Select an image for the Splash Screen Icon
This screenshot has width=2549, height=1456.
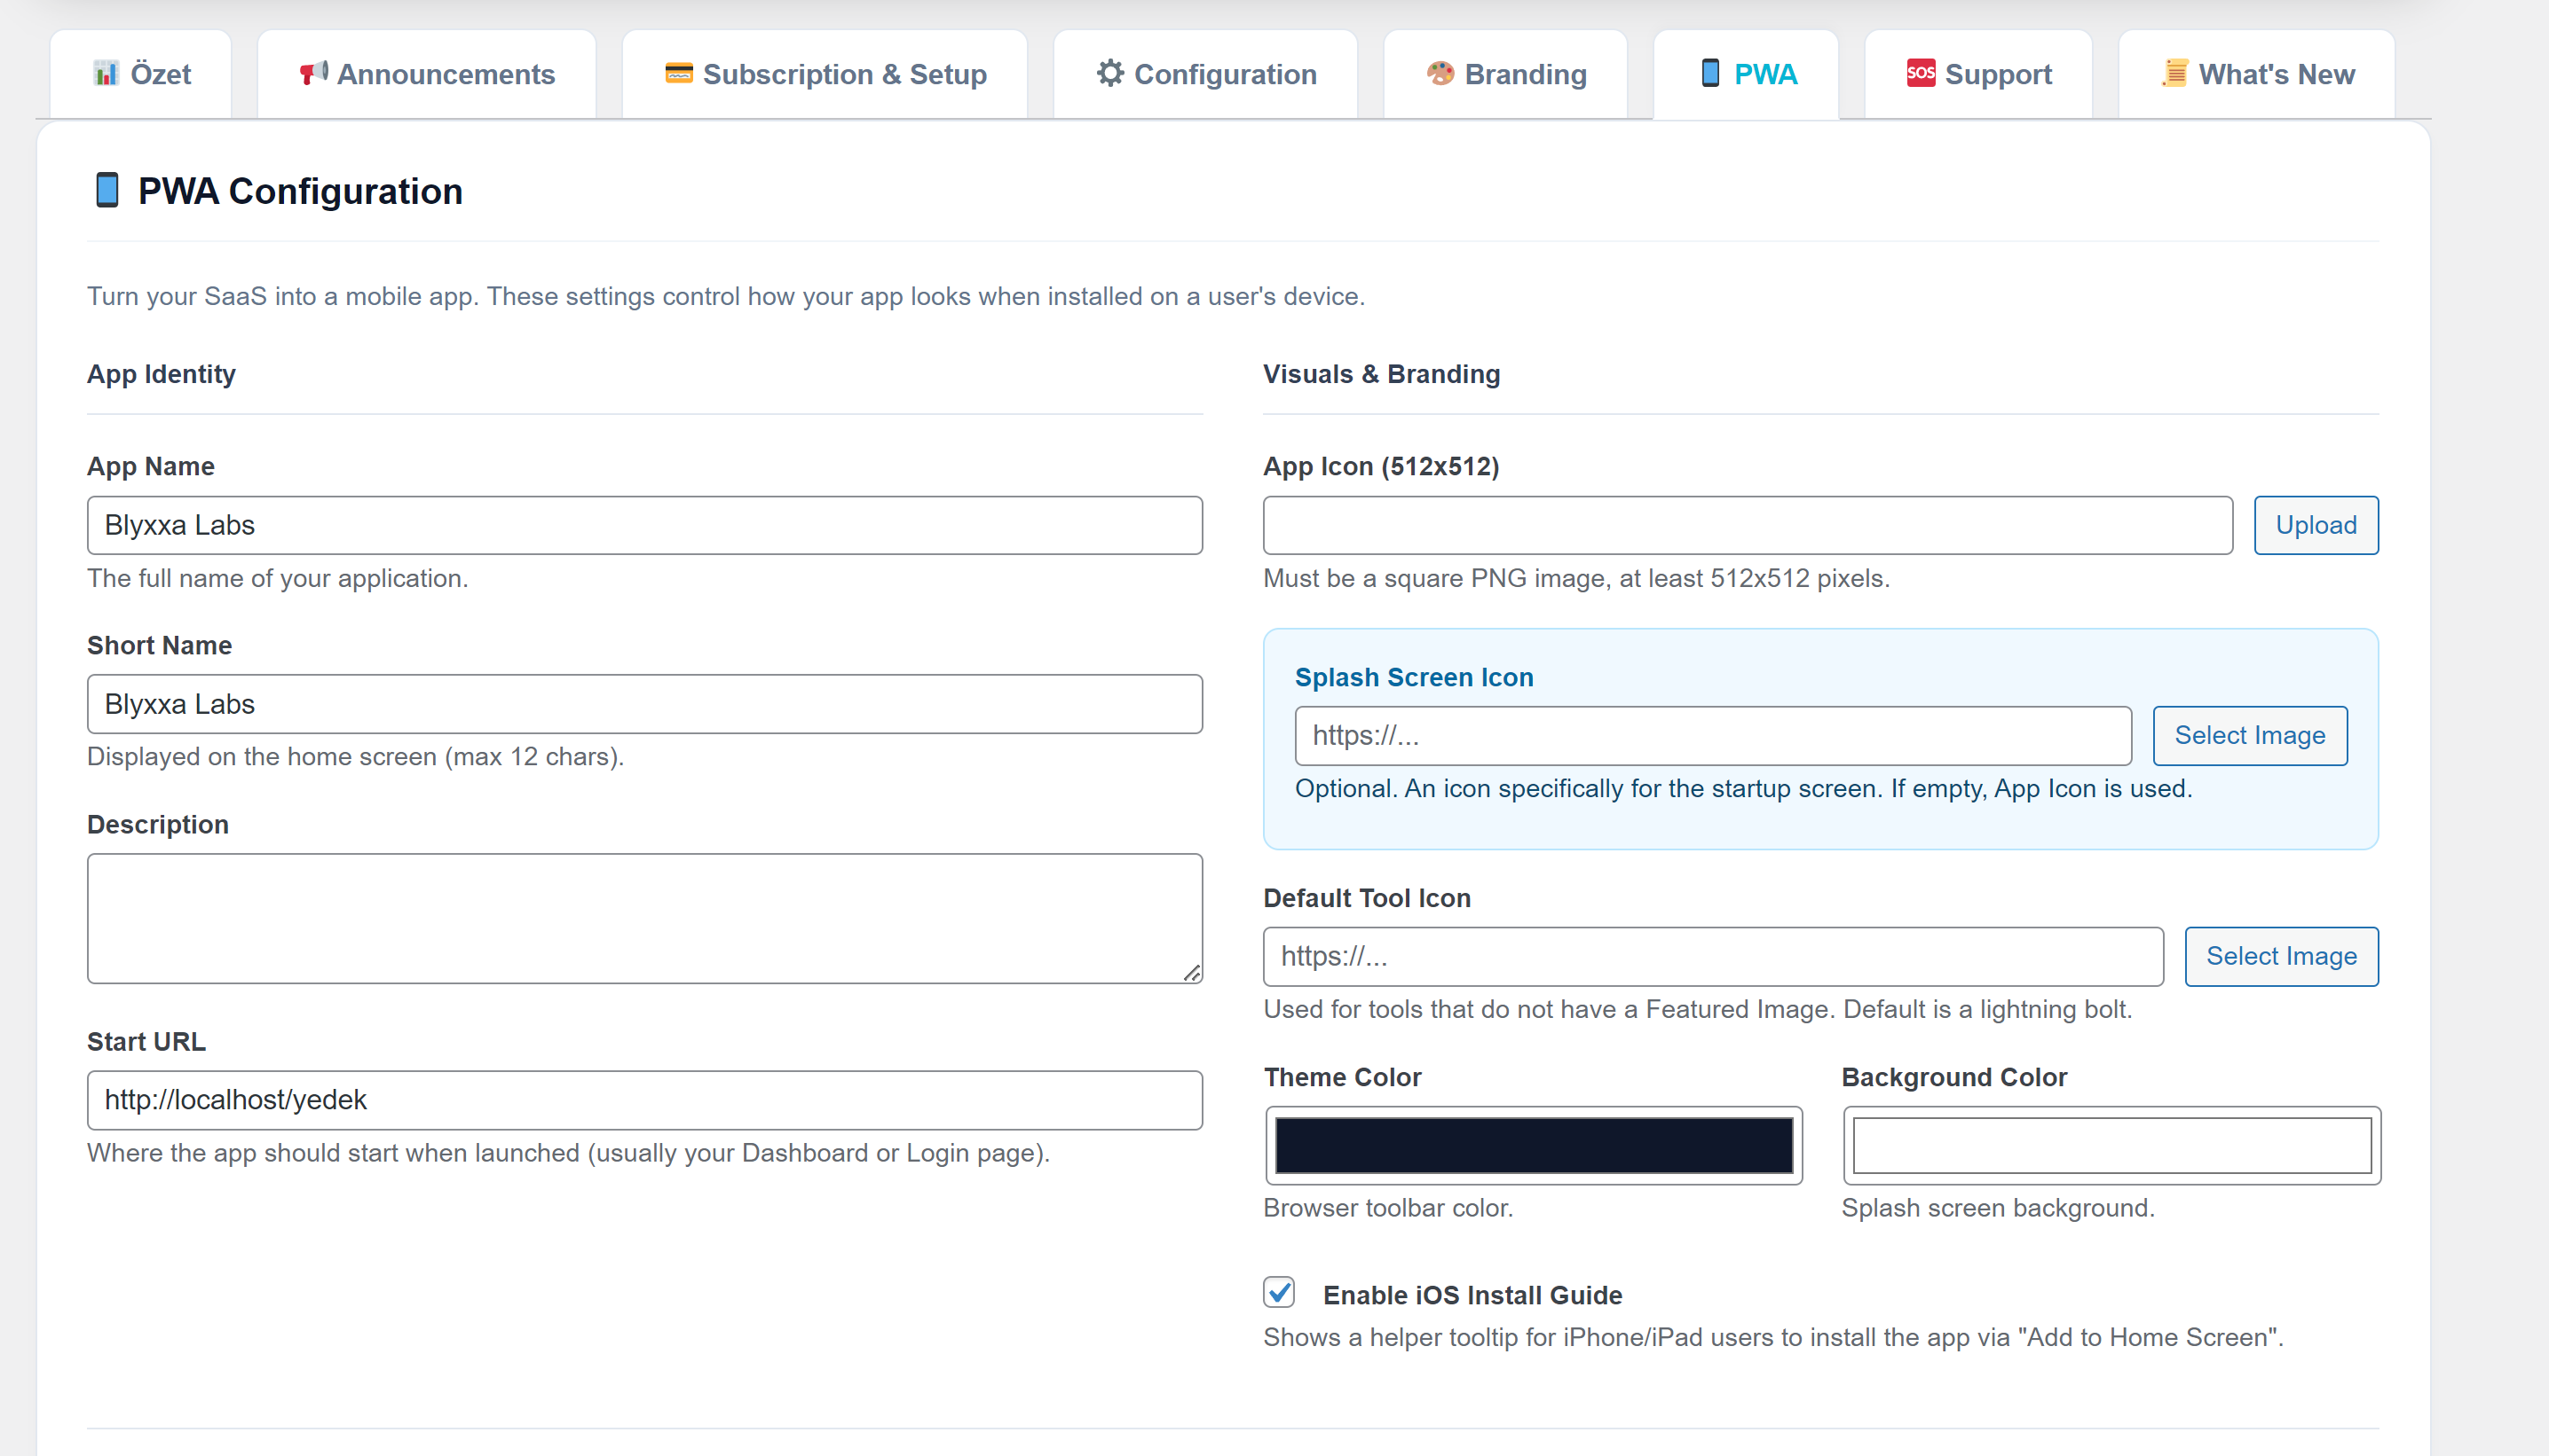[x=2250, y=735]
